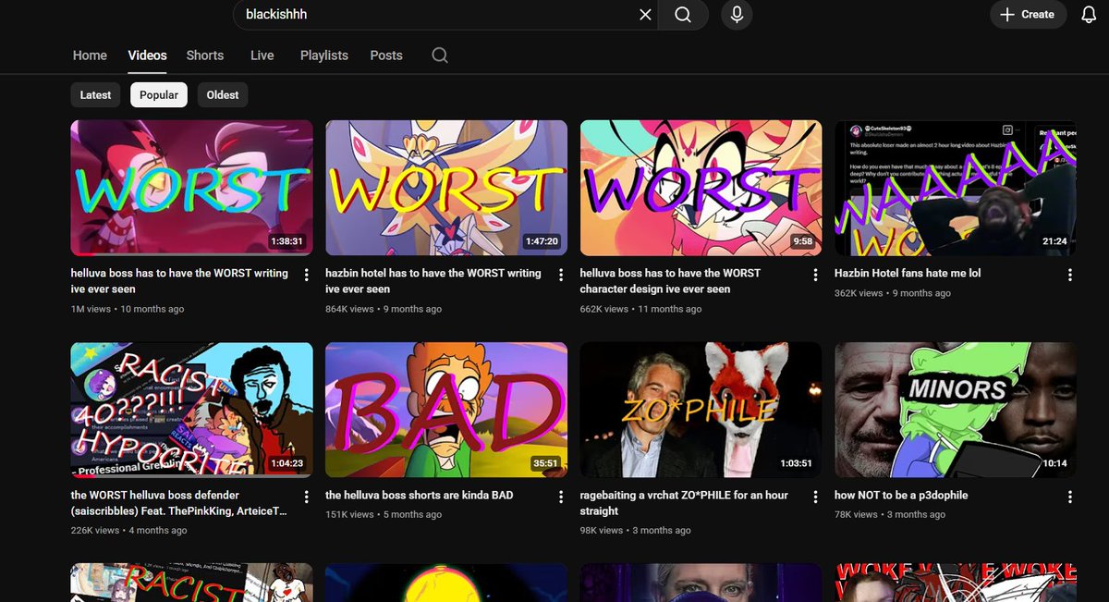Open the MINORS thumbnail with 10:14 duration
The image size is (1109, 602).
point(956,410)
